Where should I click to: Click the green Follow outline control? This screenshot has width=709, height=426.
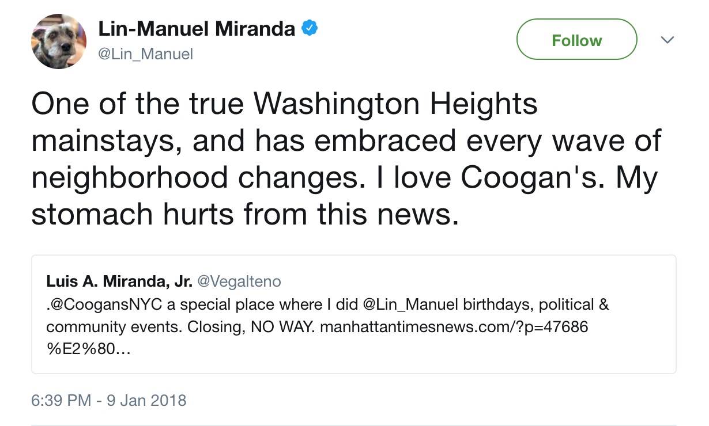coord(576,40)
